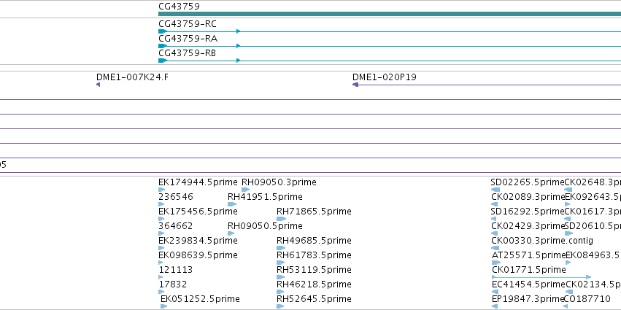
Task: Select the EK084963.5 arrow glyph
Action: pyautogui.click(x=568, y=263)
